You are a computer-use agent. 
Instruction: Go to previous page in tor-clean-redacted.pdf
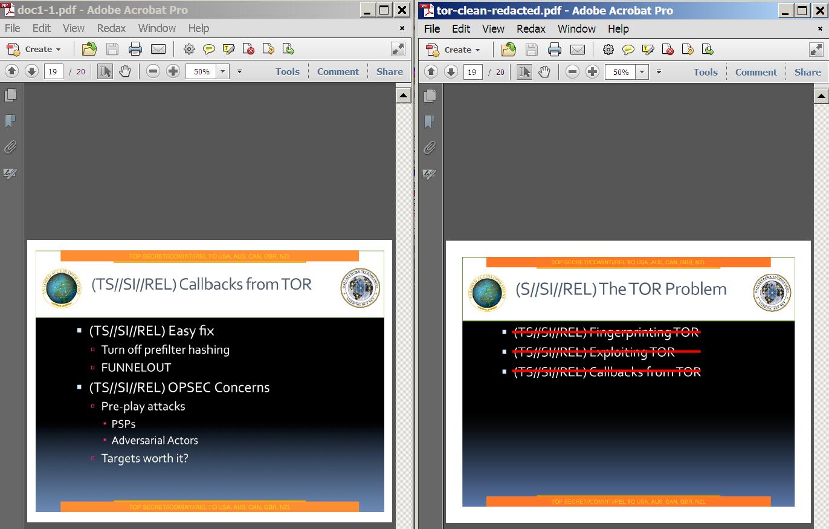431,72
